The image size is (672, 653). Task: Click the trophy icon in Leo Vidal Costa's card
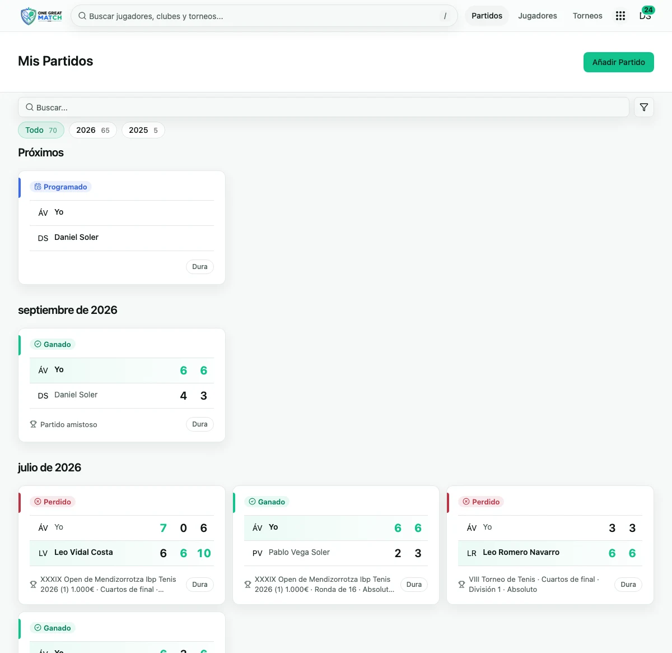(x=33, y=584)
